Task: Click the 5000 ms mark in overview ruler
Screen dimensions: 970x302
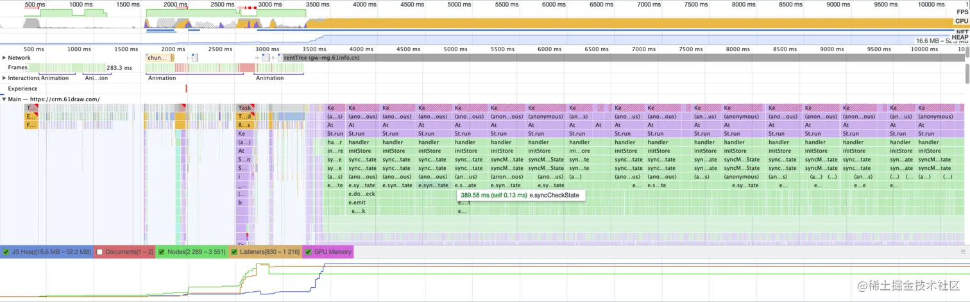Action: 459,4
